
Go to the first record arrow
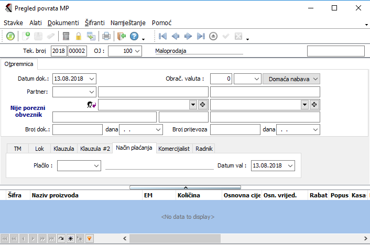[163, 36]
